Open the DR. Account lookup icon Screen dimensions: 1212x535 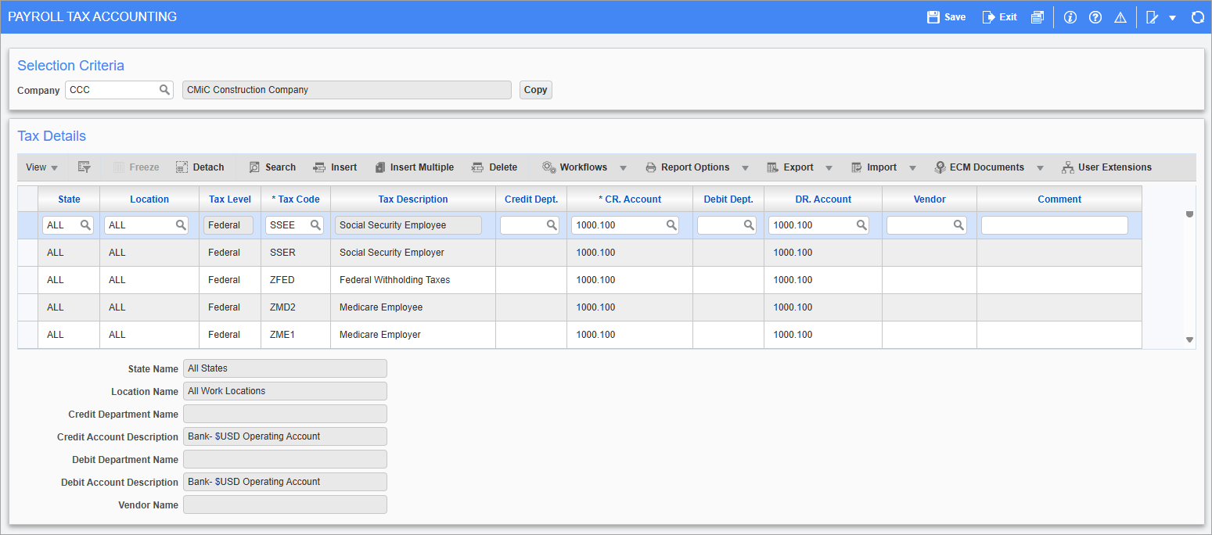pos(861,225)
